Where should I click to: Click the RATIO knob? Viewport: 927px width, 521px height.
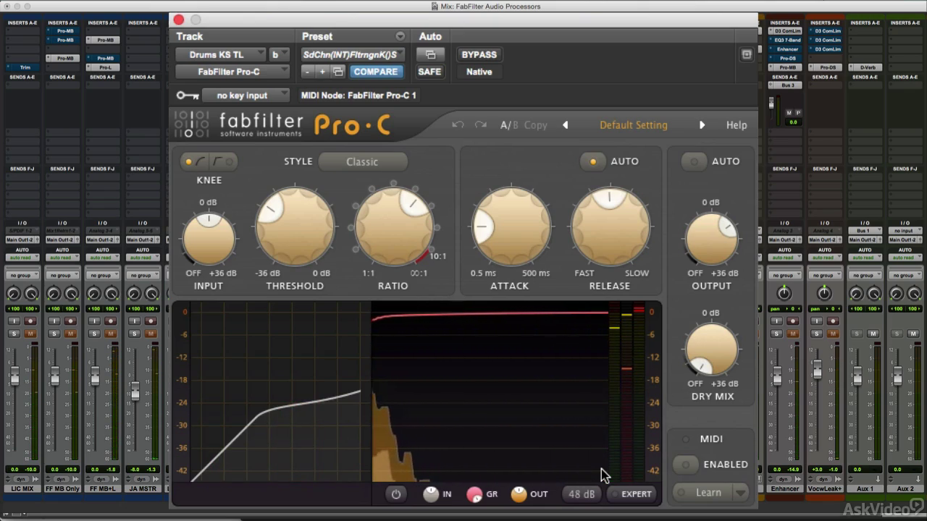click(x=393, y=226)
